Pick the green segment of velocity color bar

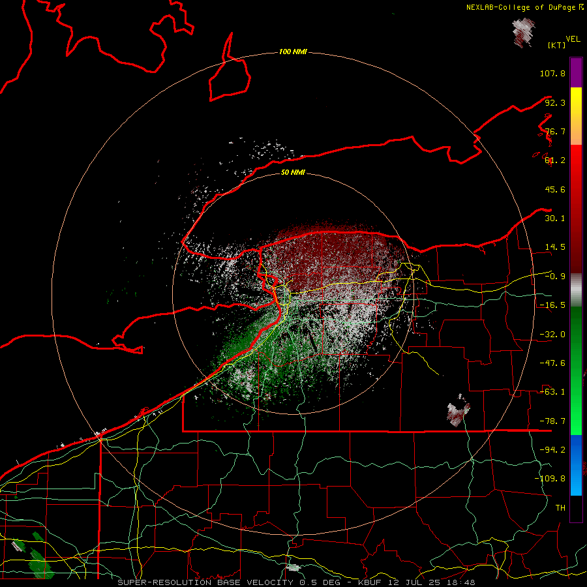pos(576,370)
